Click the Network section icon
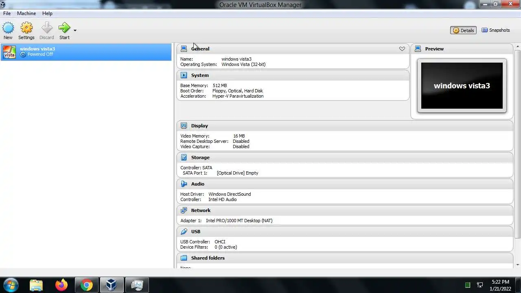 [x=184, y=210]
